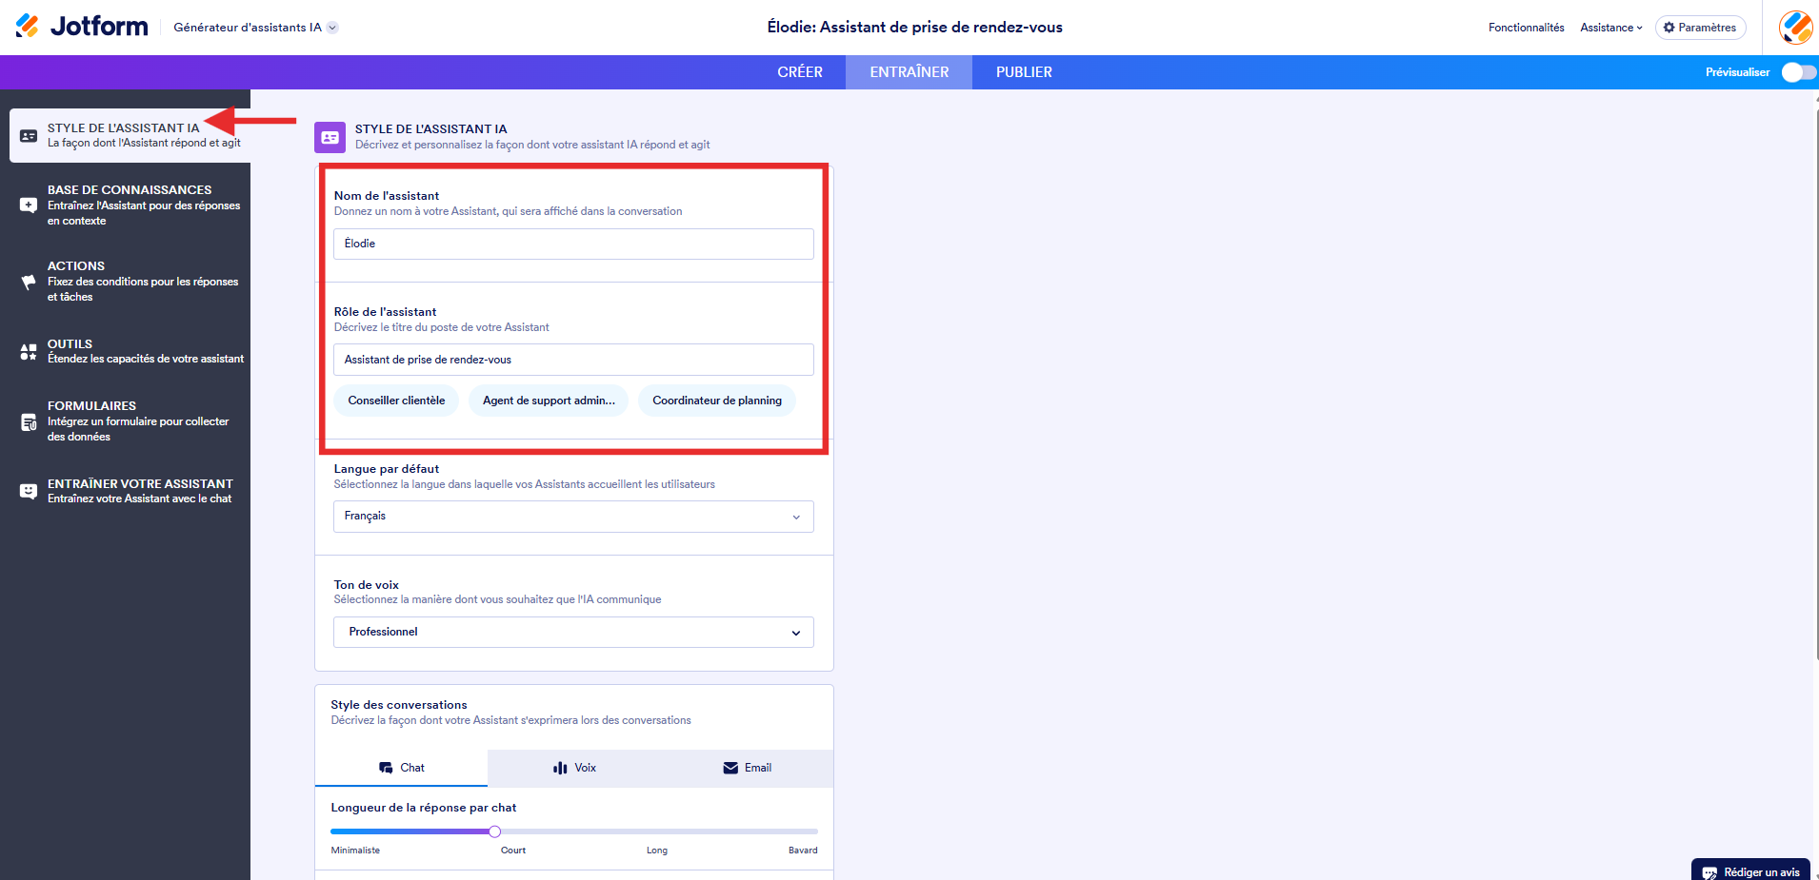Image resolution: width=1819 pixels, height=880 pixels.
Task: Click the response length slider handle
Action: pyautogui.click(x=494, y=831)
